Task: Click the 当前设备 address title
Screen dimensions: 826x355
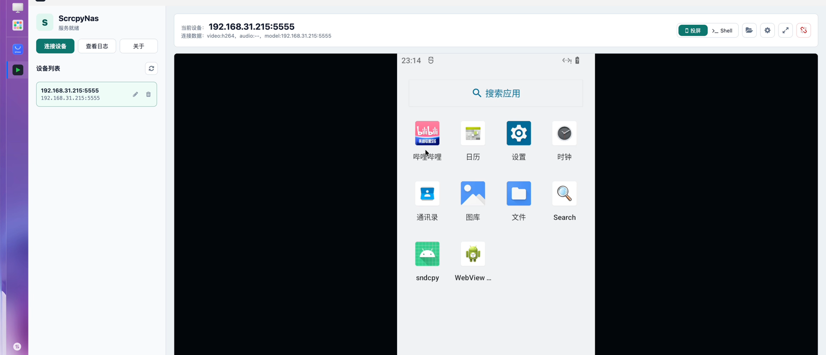Action: (x=251, y=26)
